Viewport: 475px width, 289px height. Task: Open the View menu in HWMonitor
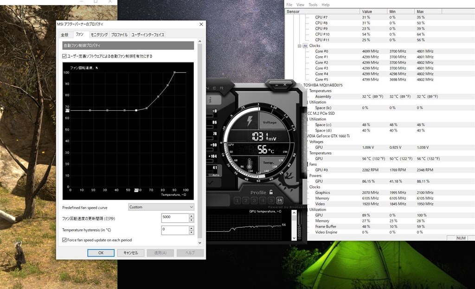[300, 5]
